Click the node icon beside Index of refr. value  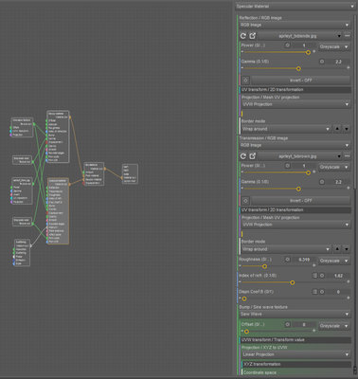[322, 276]
